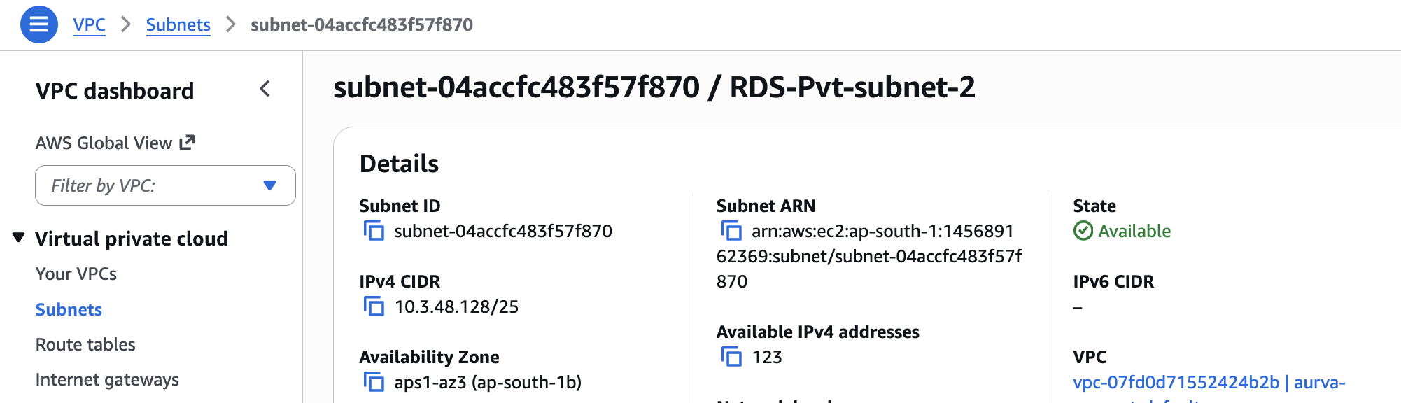
Task: Select Route tables in the sidebar
Action: point(84,344)
